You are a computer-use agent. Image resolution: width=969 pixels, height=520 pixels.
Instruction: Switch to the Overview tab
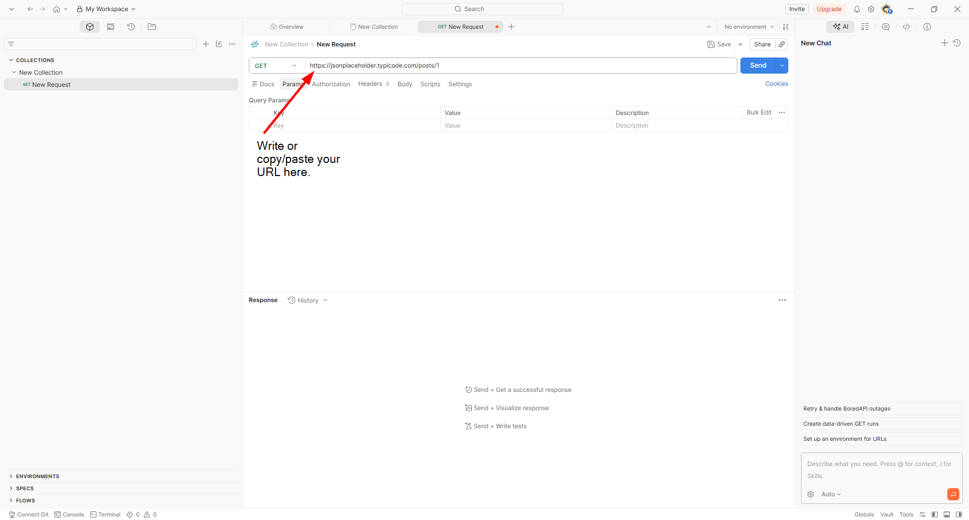coord(287,27)
